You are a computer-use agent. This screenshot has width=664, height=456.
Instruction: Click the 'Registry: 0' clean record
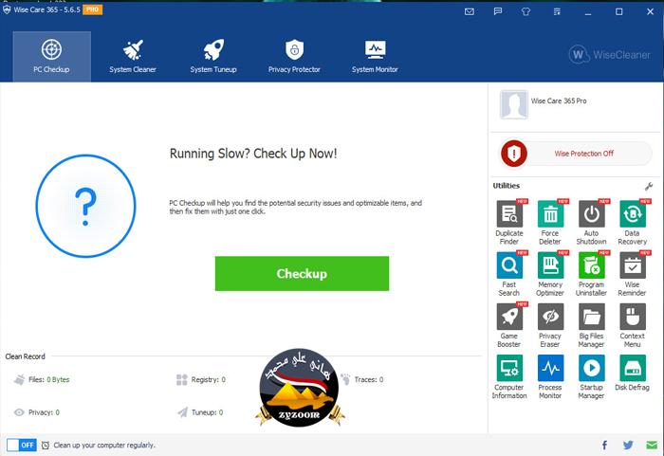click(x=201, y=379)
